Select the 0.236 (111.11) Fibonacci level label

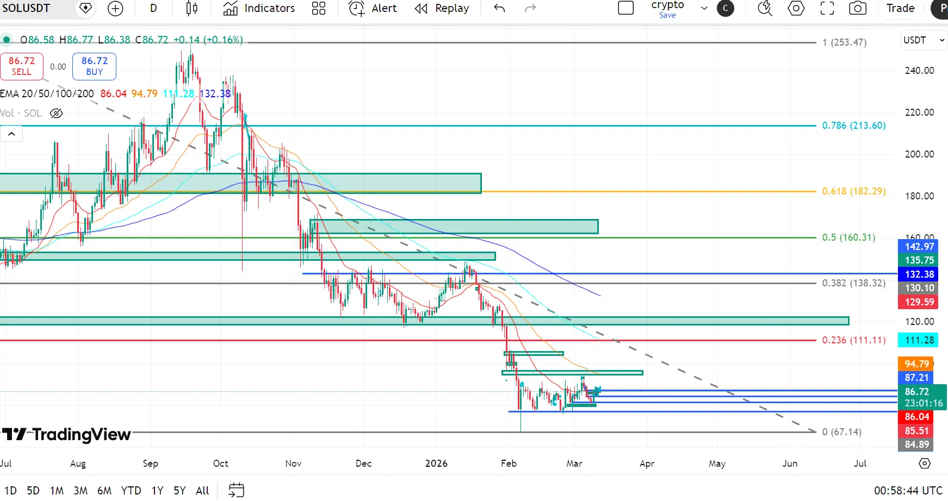click(854, 340)
